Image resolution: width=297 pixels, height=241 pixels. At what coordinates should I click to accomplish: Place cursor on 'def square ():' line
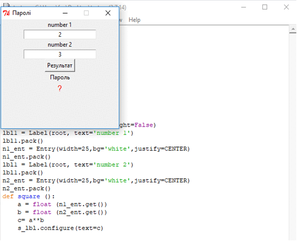tap(29, 196)
